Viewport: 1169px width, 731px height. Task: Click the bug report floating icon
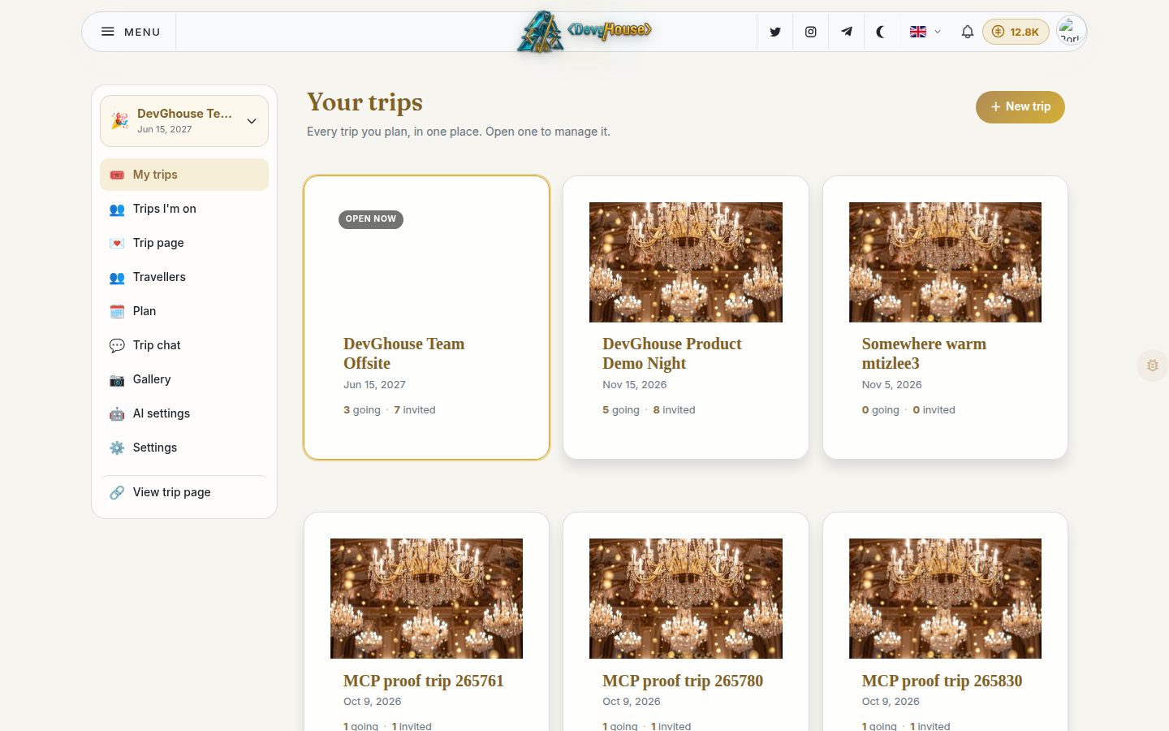click(x=1152, y=365)
